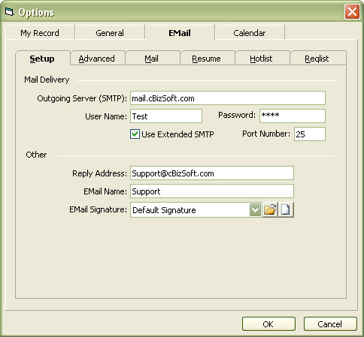The width and height of the screenshot is (364, 337).
Task: Toggle Use Extended SMTP checkbox
Action: pyautogui.click(x=135, y=134)
